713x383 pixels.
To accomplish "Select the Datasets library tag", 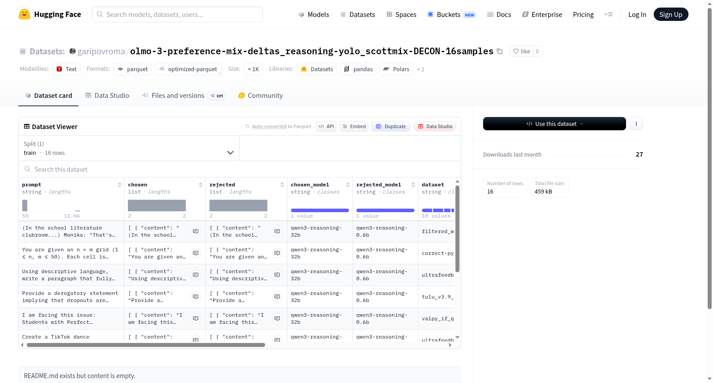I will point(317,69).
